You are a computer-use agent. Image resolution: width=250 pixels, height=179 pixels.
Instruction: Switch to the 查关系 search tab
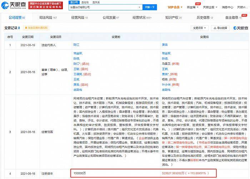tap(96, 2)
